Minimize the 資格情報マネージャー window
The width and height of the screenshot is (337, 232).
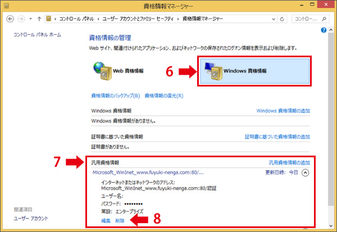pos(302,5)
